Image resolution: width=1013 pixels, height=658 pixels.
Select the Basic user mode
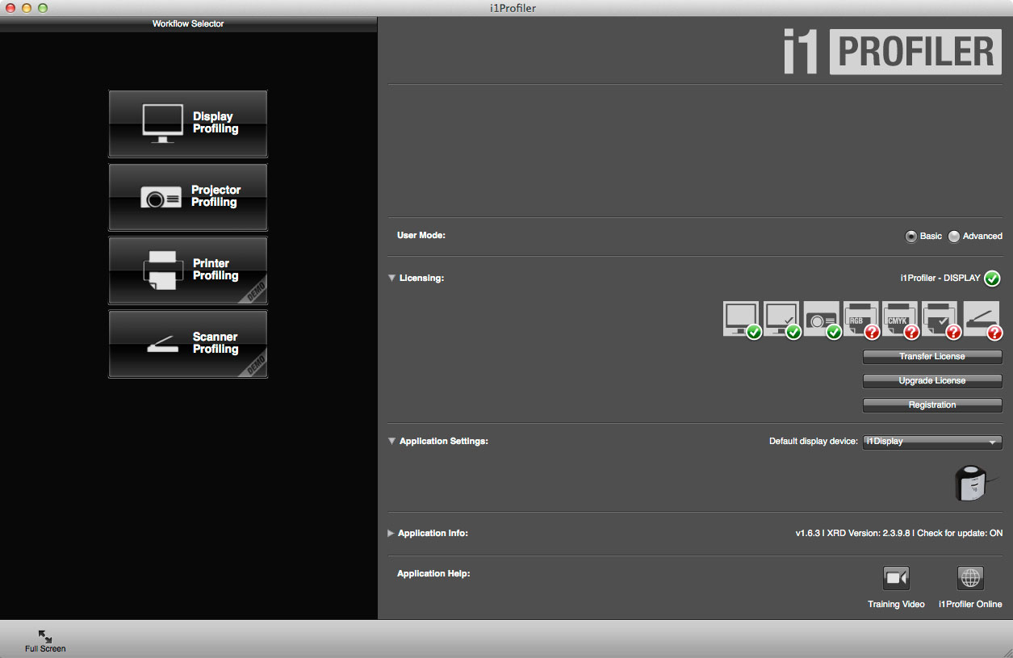pos(911,237)
